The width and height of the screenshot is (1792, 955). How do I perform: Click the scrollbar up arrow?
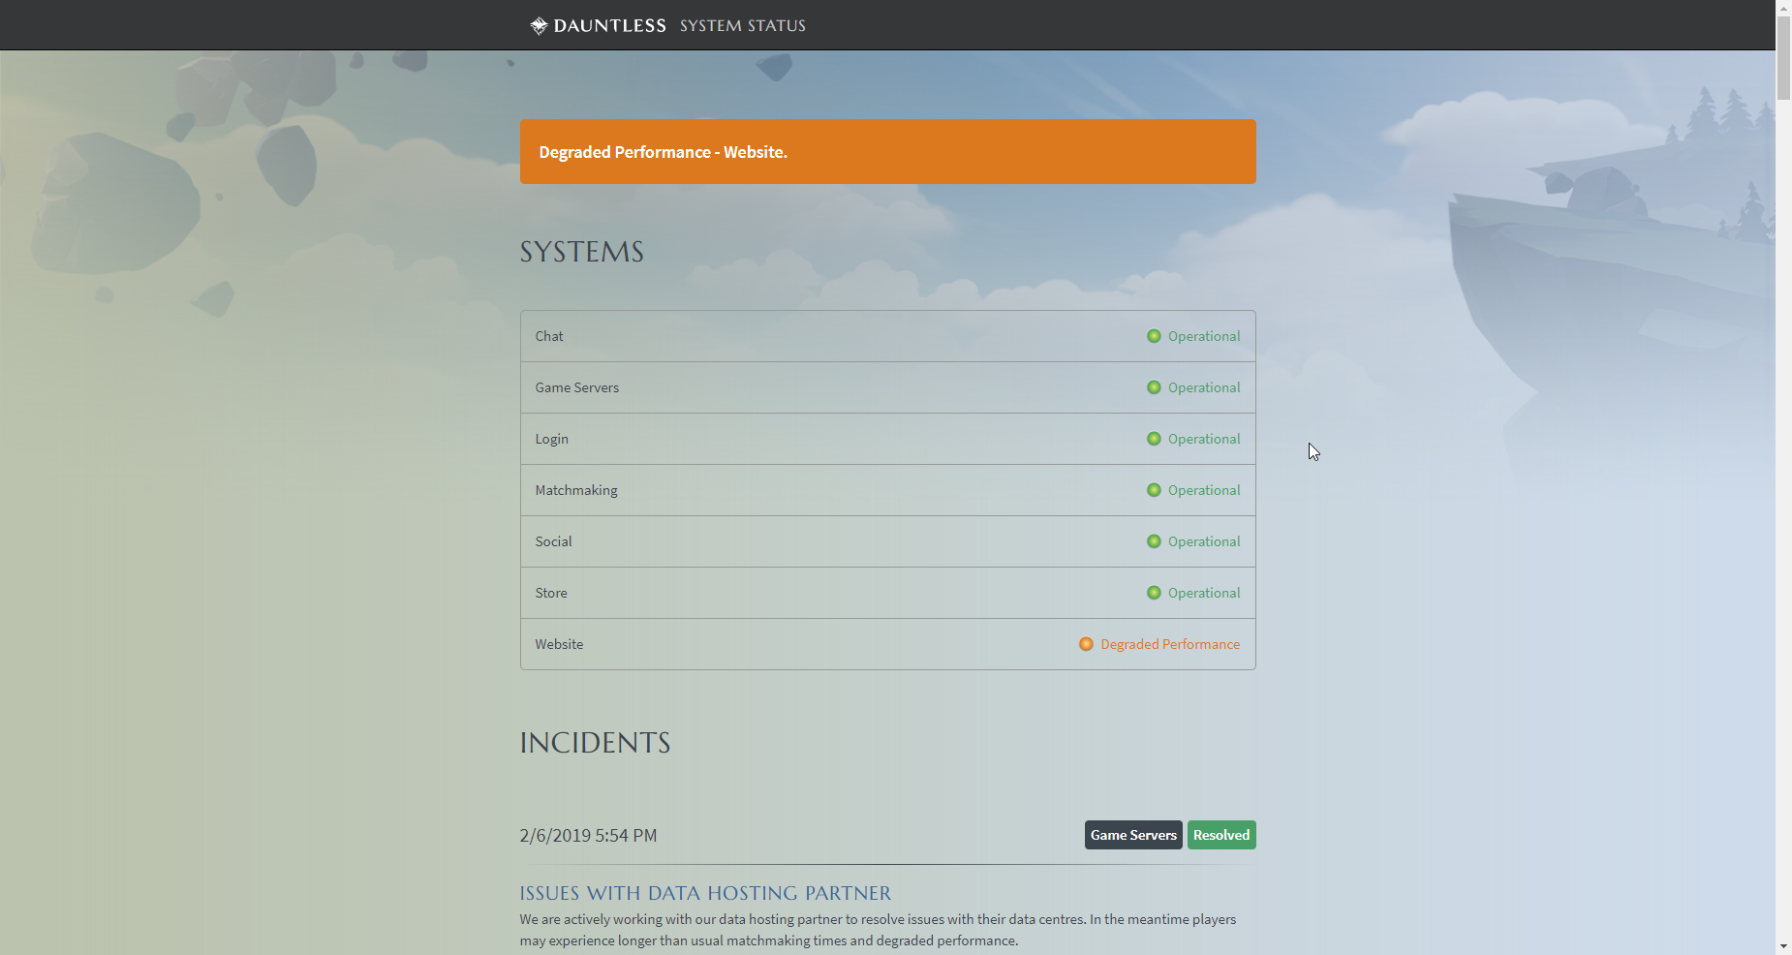point(1783,8)
